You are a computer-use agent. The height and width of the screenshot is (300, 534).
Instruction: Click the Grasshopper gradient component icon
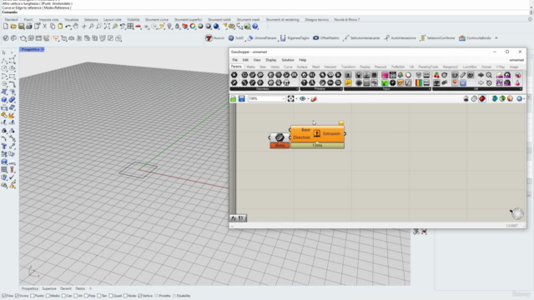point(419,82)
